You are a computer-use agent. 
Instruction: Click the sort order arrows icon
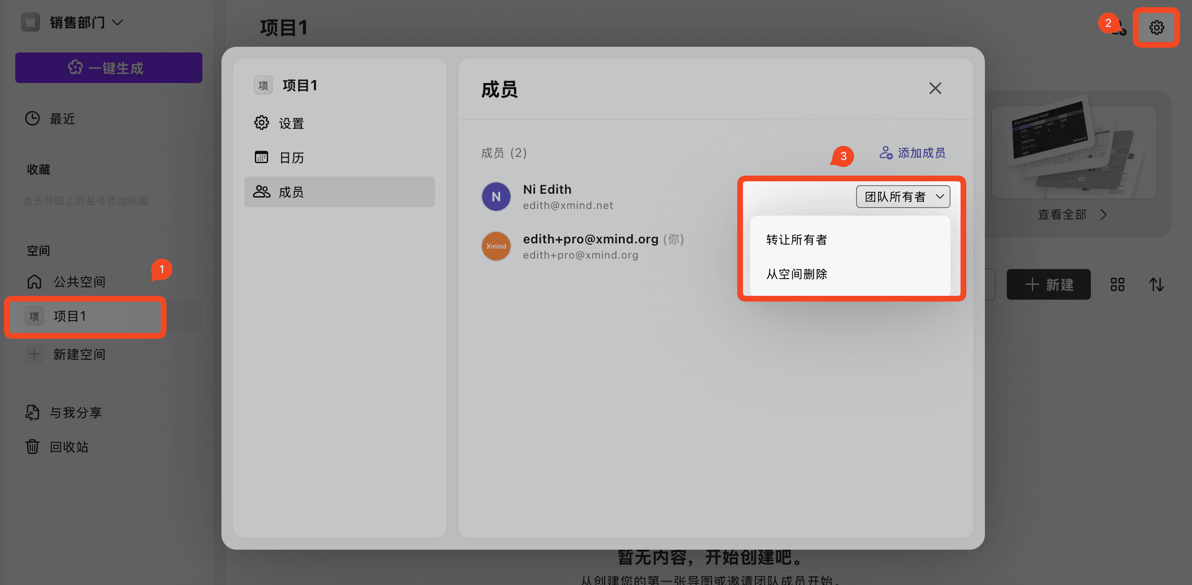point(1156,285)
